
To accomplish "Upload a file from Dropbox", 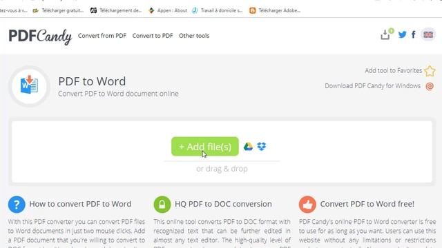I will [x=262, y=147].
